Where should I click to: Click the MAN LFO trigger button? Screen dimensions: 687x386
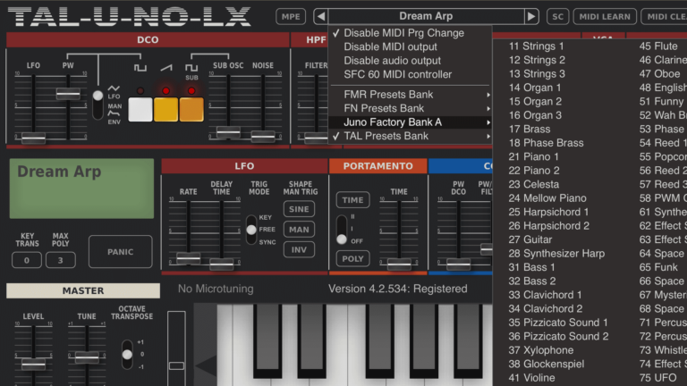tap(299, 230)
